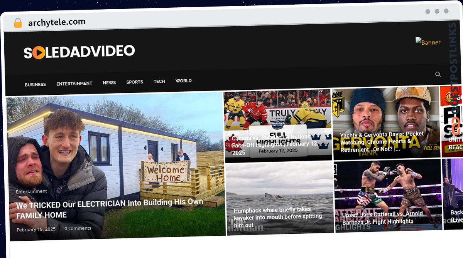
Task: Open the News menu item
Action: [109, 82]
